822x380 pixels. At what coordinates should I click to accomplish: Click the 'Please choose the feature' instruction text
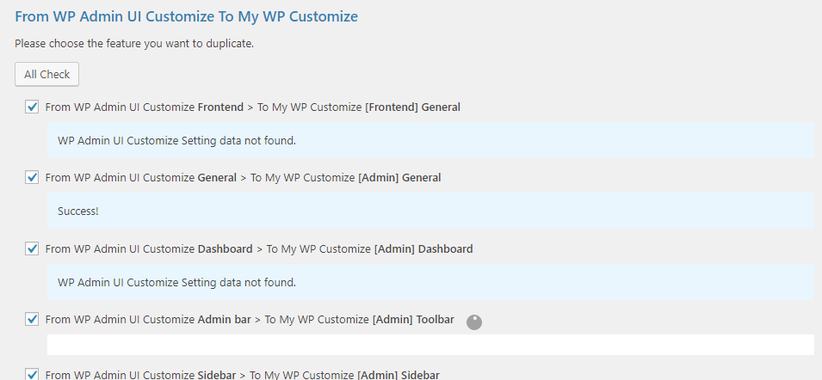click(134, 44)
